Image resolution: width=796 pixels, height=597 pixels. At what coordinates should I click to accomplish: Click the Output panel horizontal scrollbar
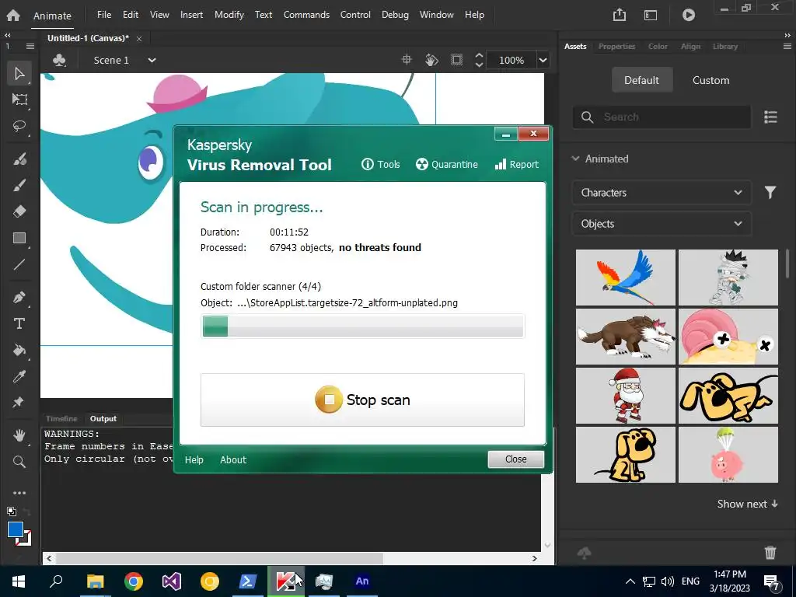click(x=218, y=558)
